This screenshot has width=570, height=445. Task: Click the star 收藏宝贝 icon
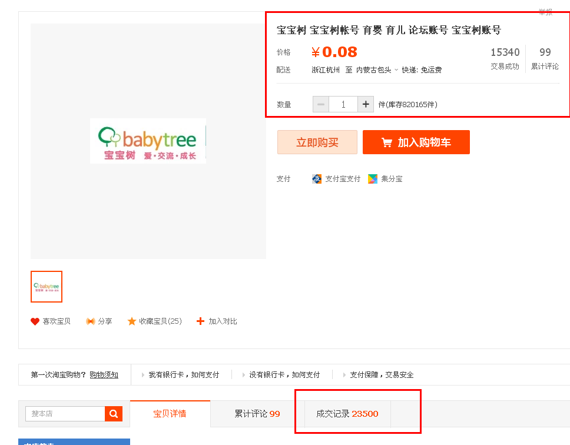[x=132, y=321]
